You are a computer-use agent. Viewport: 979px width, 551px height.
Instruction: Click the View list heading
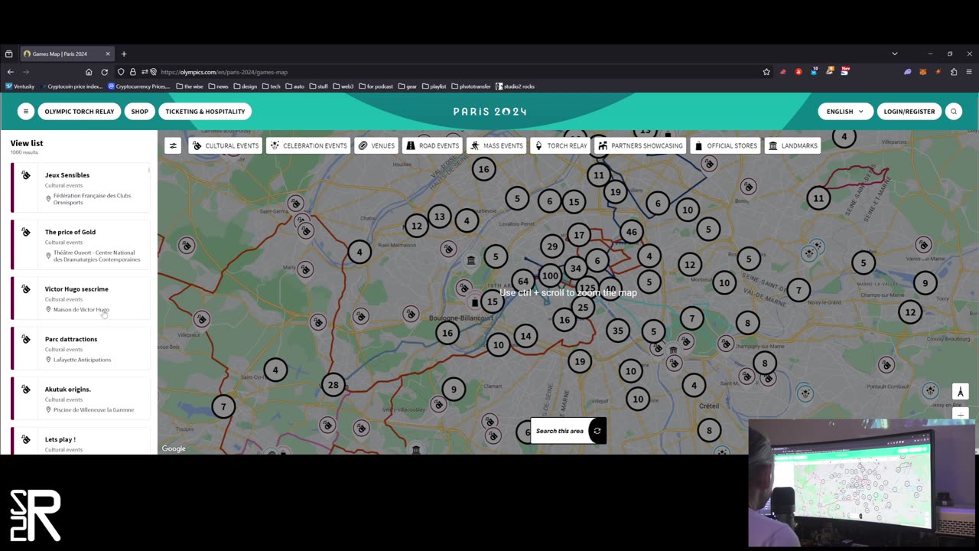click(27, 143)
